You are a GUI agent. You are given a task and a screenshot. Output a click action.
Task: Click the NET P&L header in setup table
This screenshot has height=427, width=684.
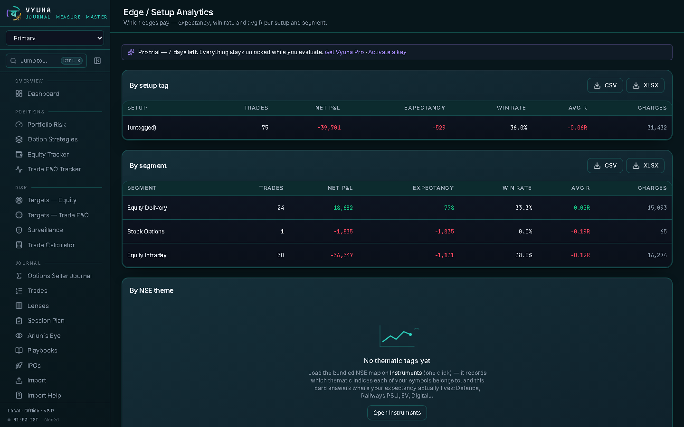(328, 108)
